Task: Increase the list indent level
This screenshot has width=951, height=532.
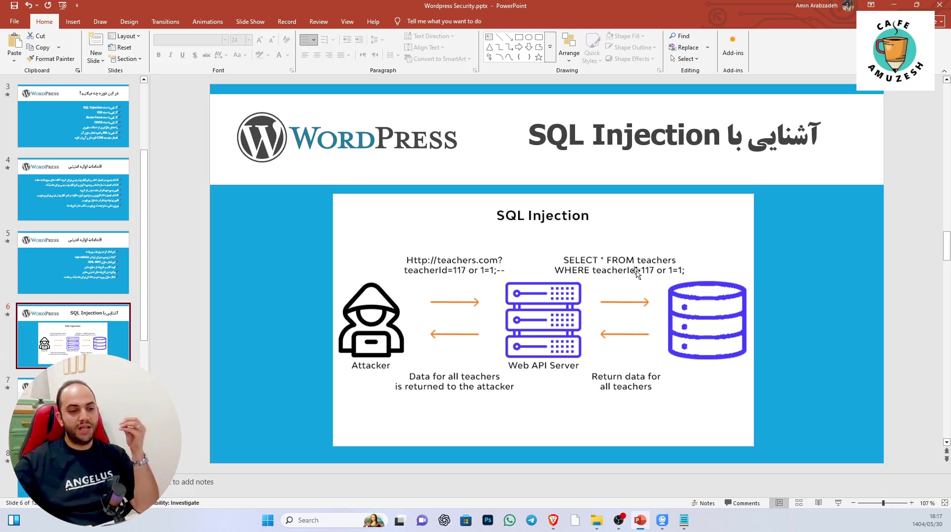Action: pyautogui.click(x=359, y=40)
